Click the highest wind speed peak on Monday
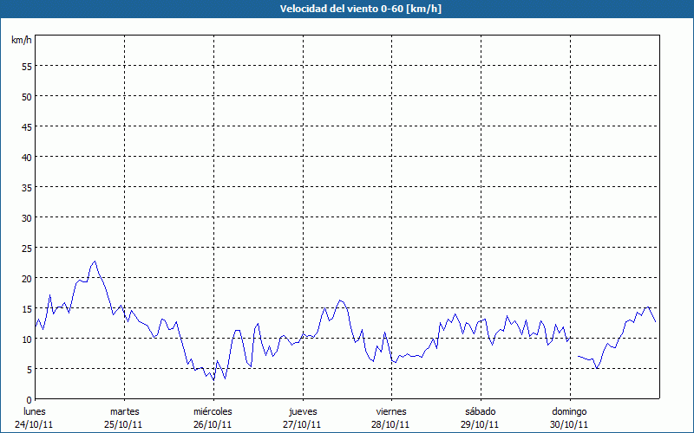 coord(95,261)
